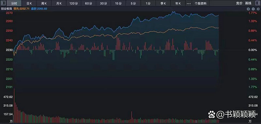Click the 0.00% right axis label
261x124 pixels.
point(253,50)
